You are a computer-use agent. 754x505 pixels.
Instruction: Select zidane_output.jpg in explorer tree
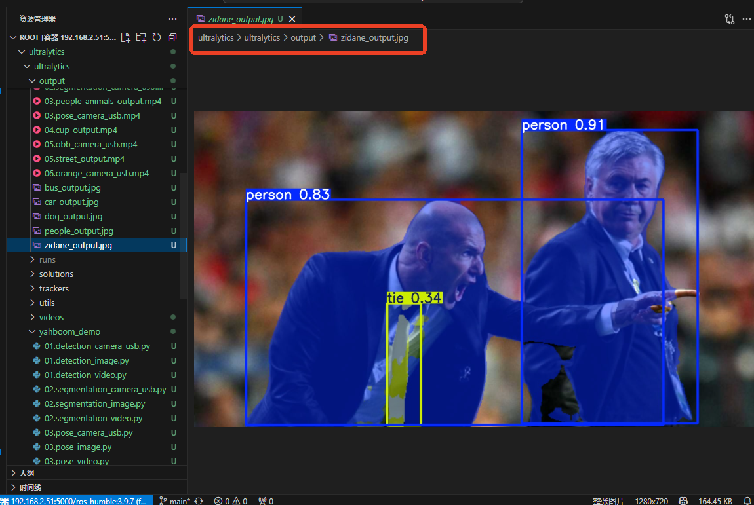click(96, 245)
